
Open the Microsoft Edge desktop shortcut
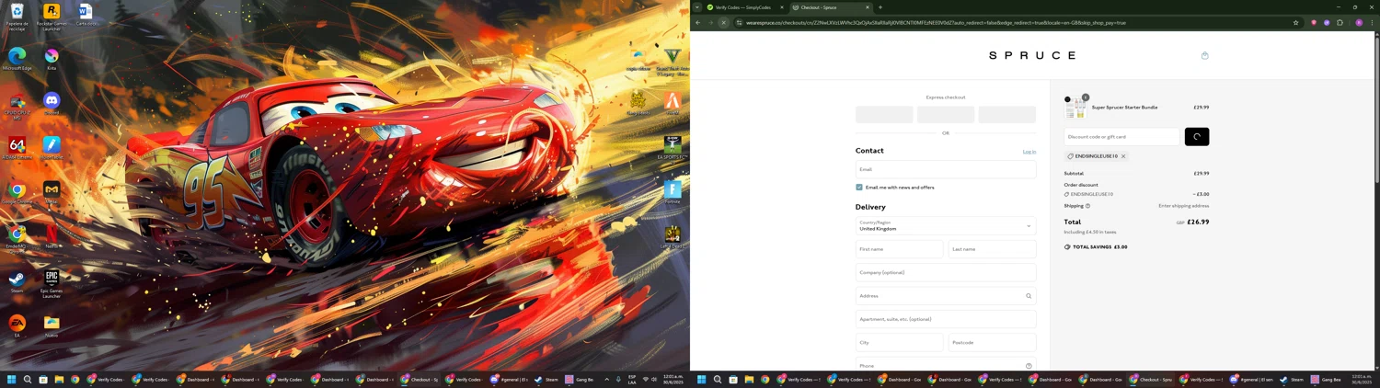pyautogui.click(x=17, y=58)
